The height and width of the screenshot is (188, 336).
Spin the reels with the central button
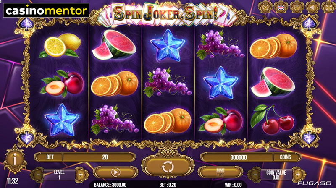[168, 167]
